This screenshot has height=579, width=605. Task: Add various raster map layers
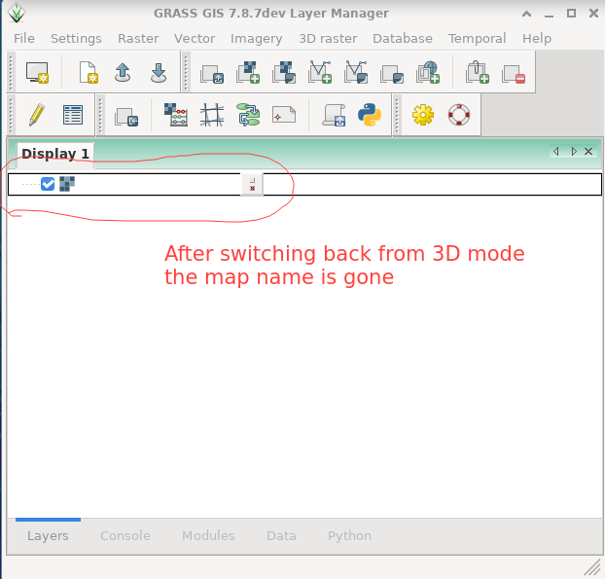point(284,73)
